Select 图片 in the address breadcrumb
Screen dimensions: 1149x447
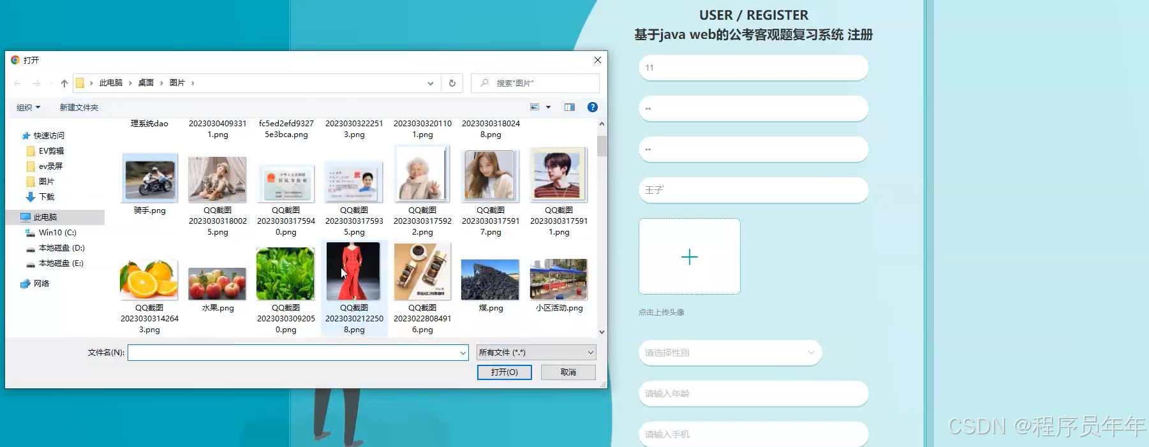[177, 83]
